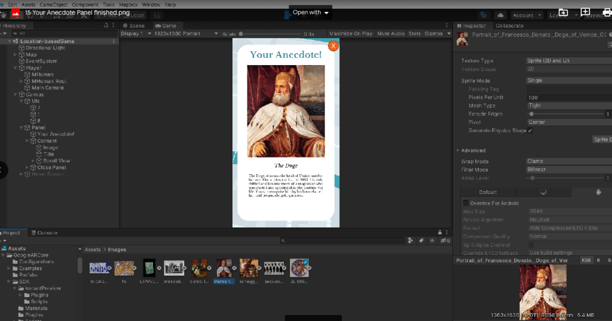The height and width of the screenshot is (321, 612).
Task: Click the Hierarchy panel lock icon
Action: point(106,25)
